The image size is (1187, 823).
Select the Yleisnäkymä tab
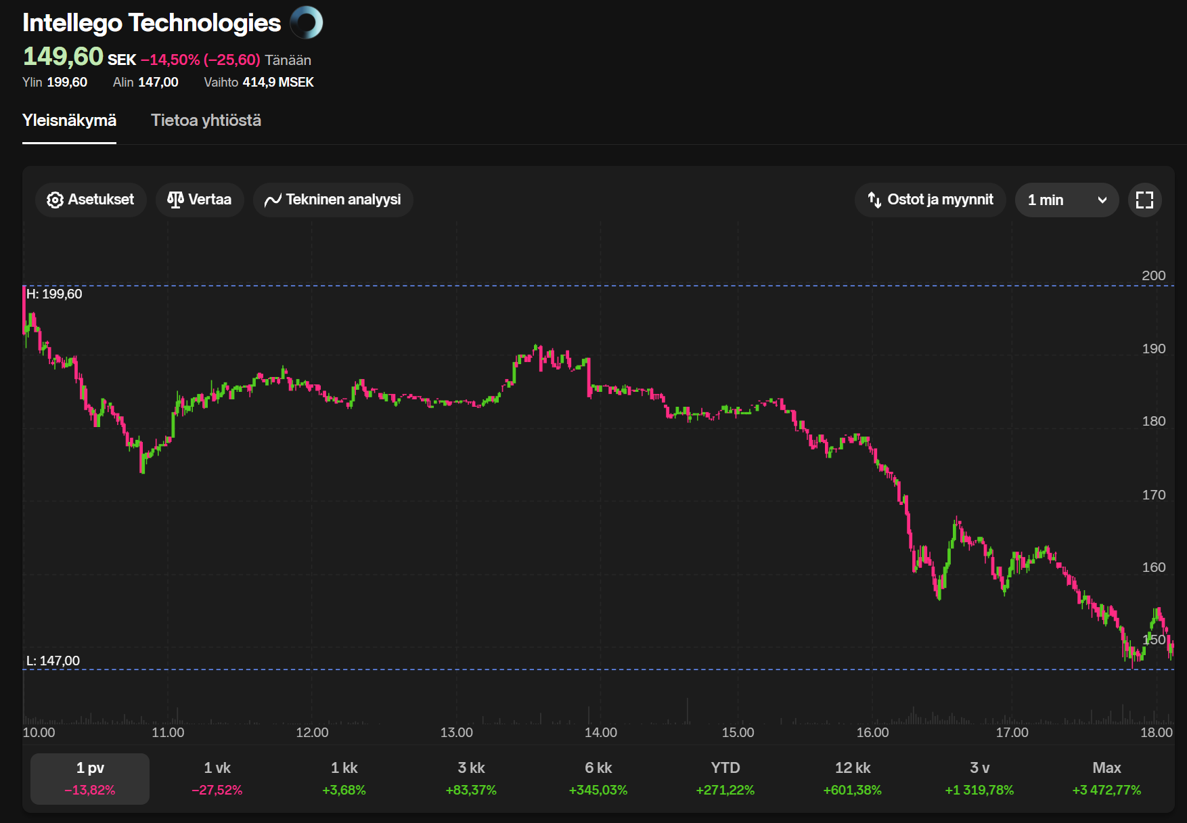[x=69, y=120]
